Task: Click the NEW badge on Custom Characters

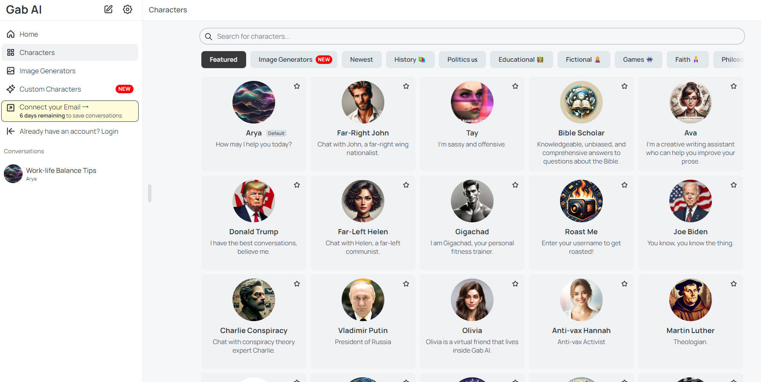Action: pyautogui.click(x=125, y=89)
